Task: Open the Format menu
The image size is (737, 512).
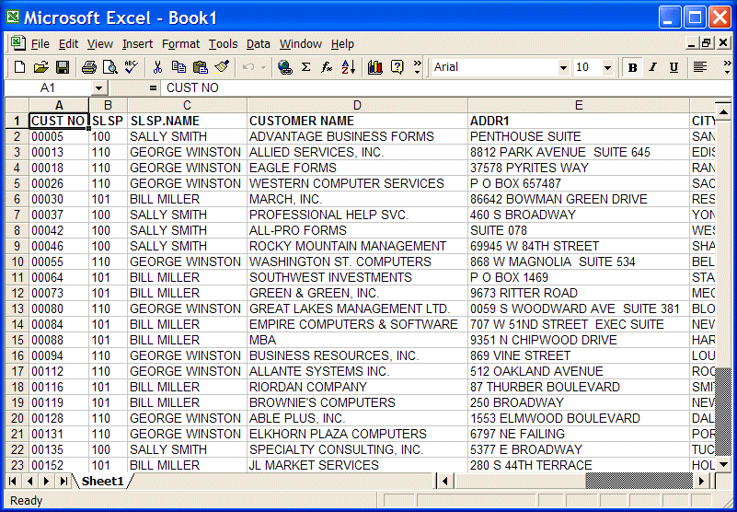Action: pyautogui.click(x=180, y=43)
